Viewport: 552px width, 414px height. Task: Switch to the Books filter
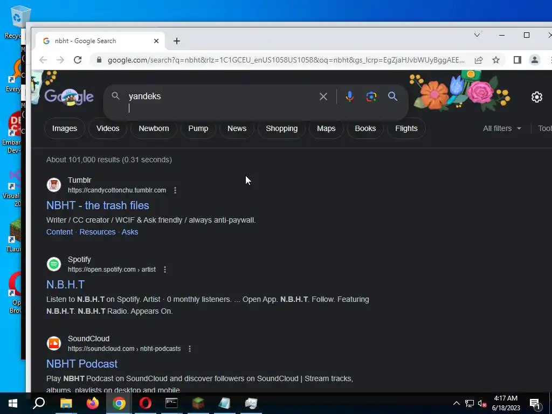click(365, 128)
